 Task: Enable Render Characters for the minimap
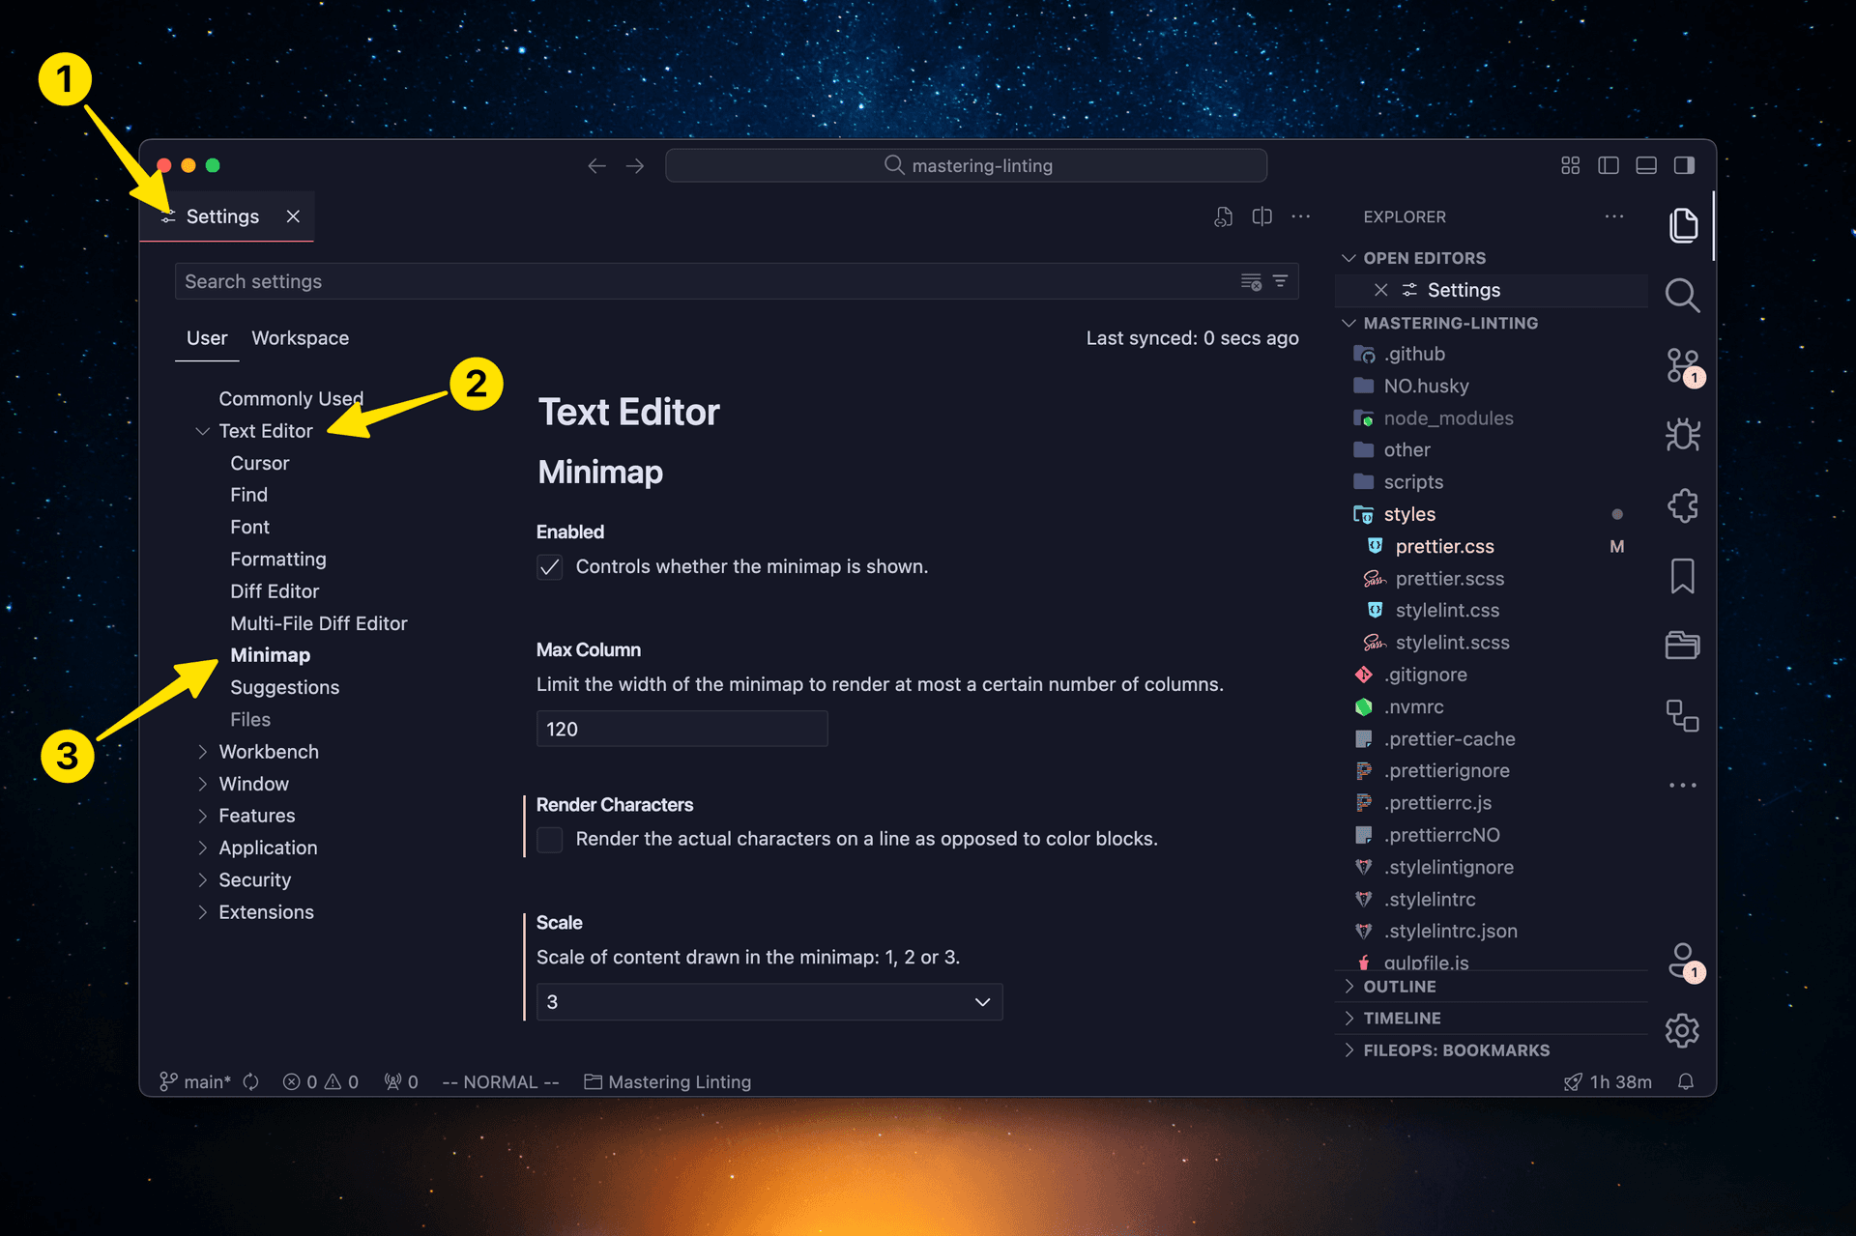[549, 840]
